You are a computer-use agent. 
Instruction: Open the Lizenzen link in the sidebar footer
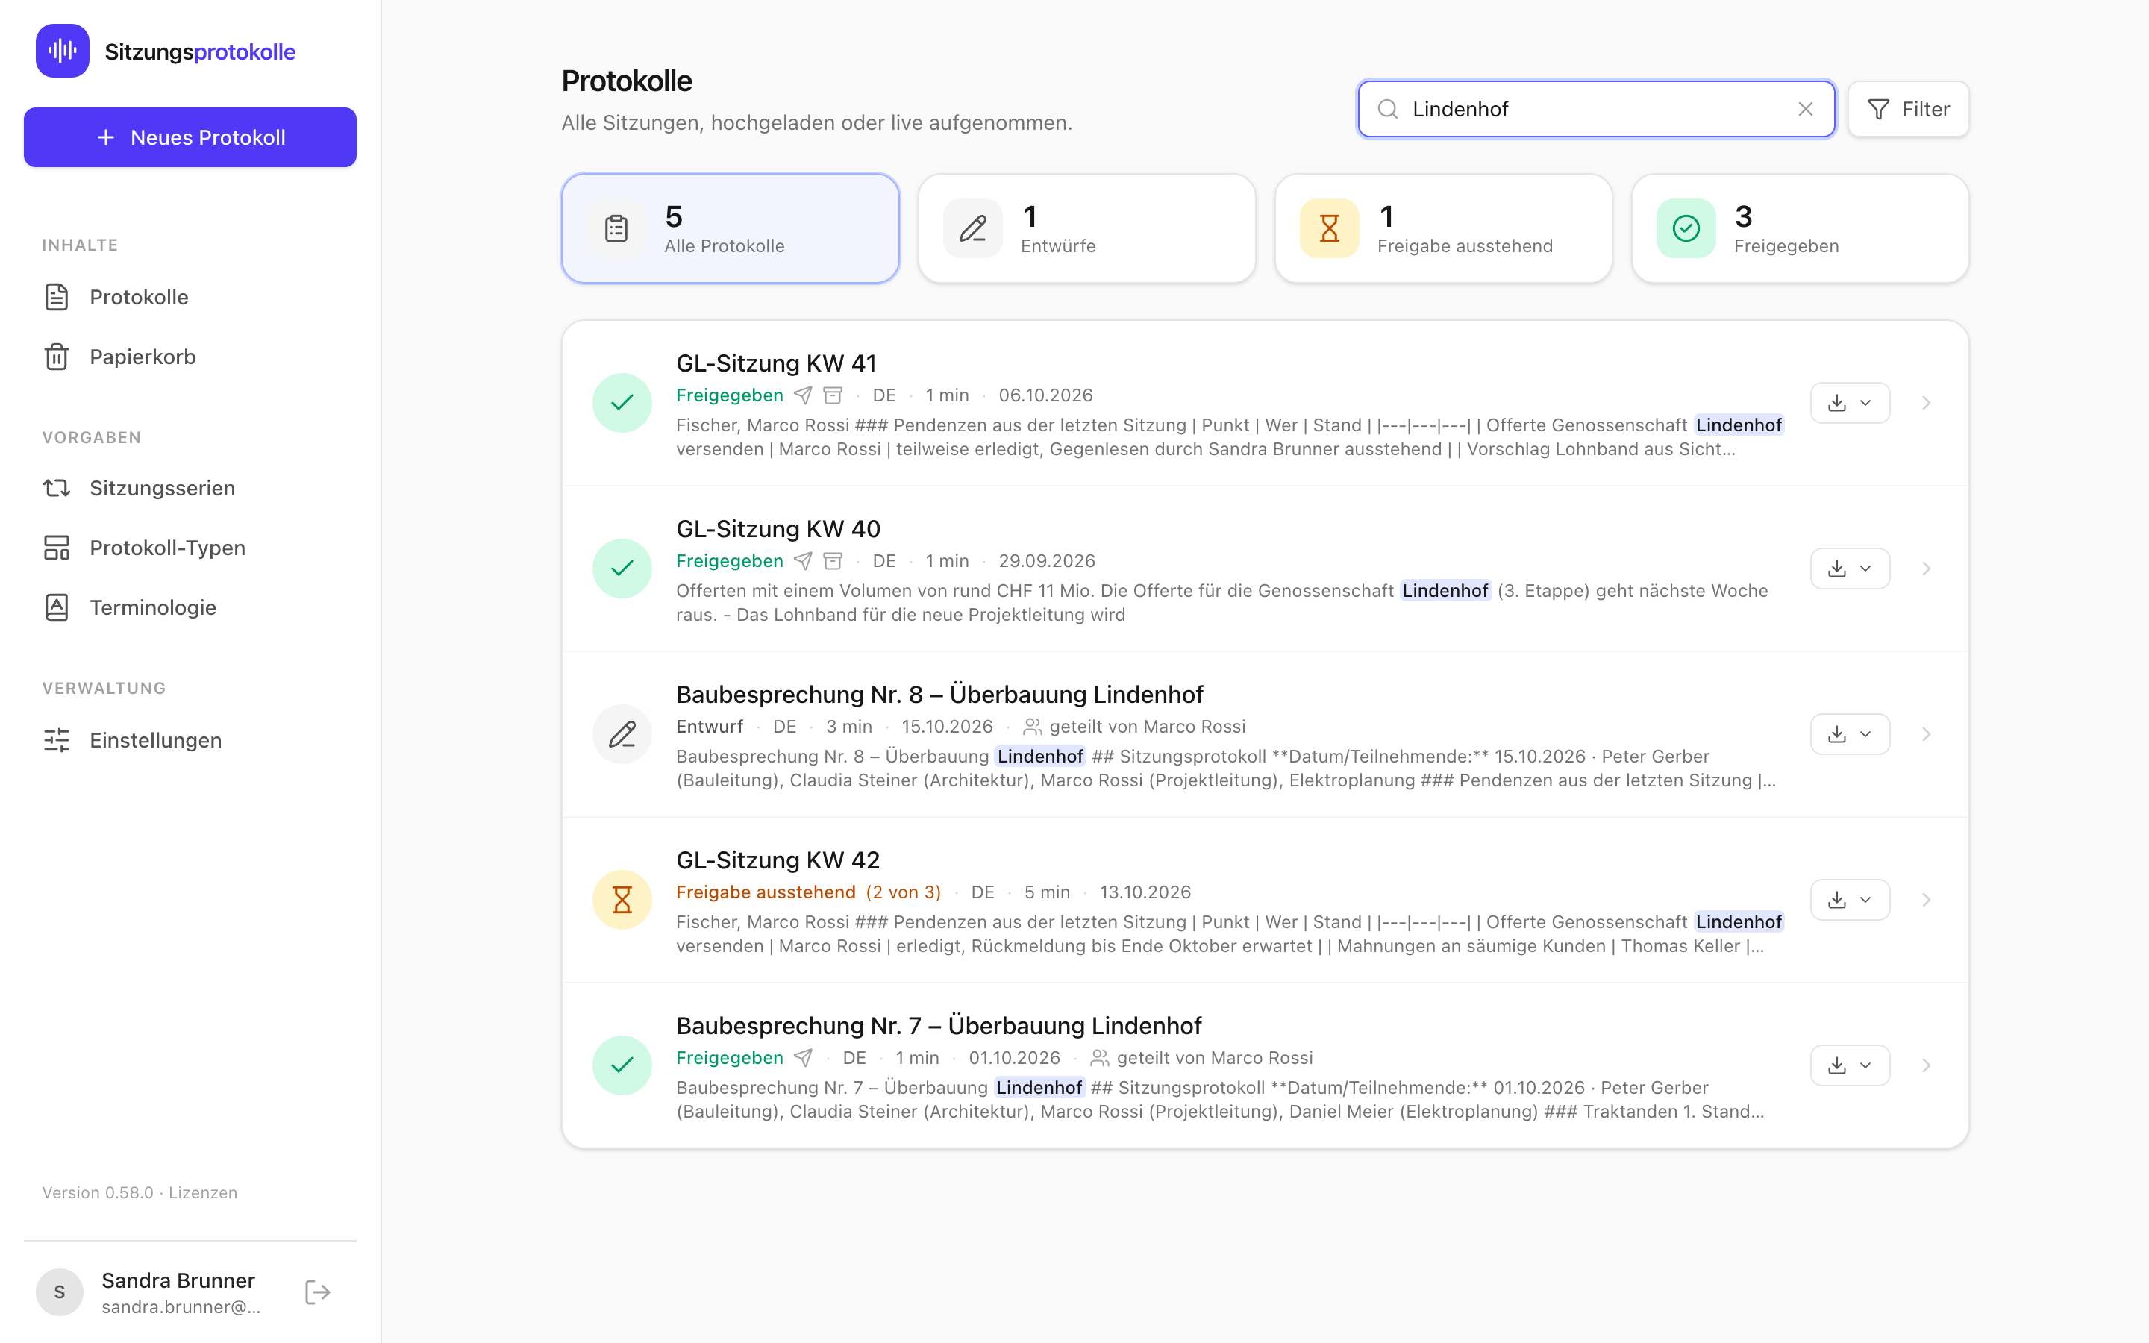(204, 1192)
